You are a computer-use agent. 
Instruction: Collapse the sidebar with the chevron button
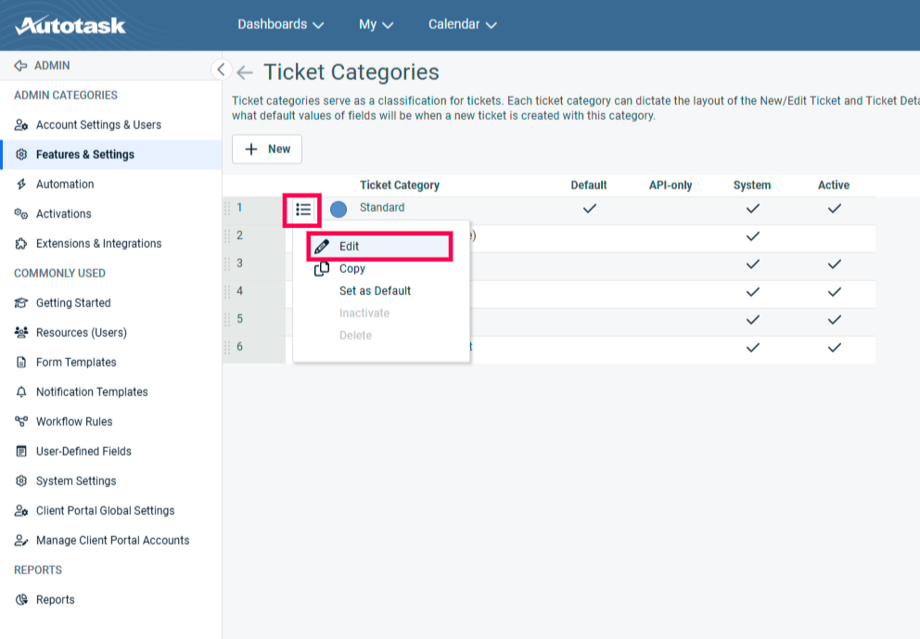[220, 69]
